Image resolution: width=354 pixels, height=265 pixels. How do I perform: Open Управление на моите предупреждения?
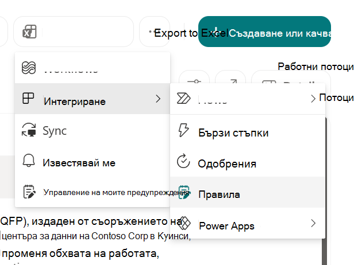coord(93,193)
